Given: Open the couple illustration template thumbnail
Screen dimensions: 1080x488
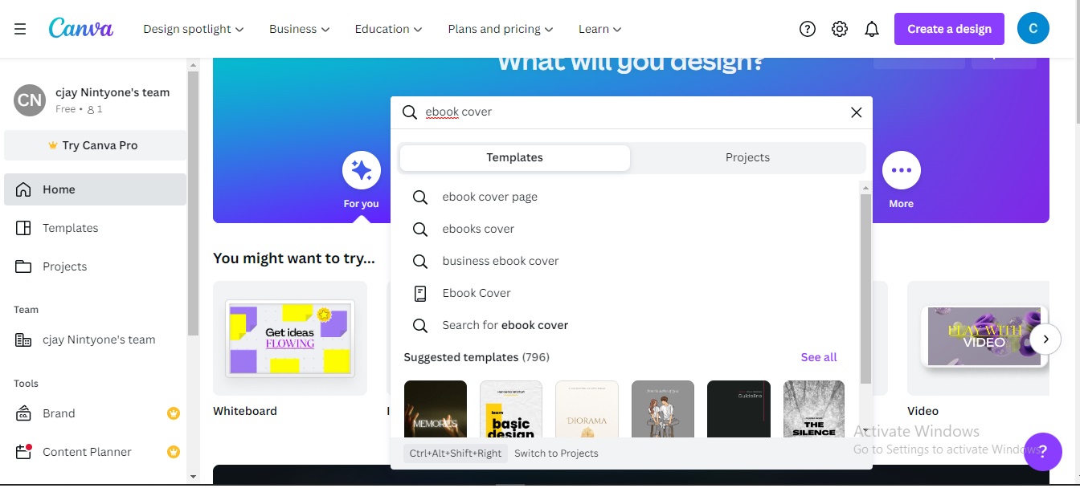Looking at the screenshot, I should tap(663, 409).
